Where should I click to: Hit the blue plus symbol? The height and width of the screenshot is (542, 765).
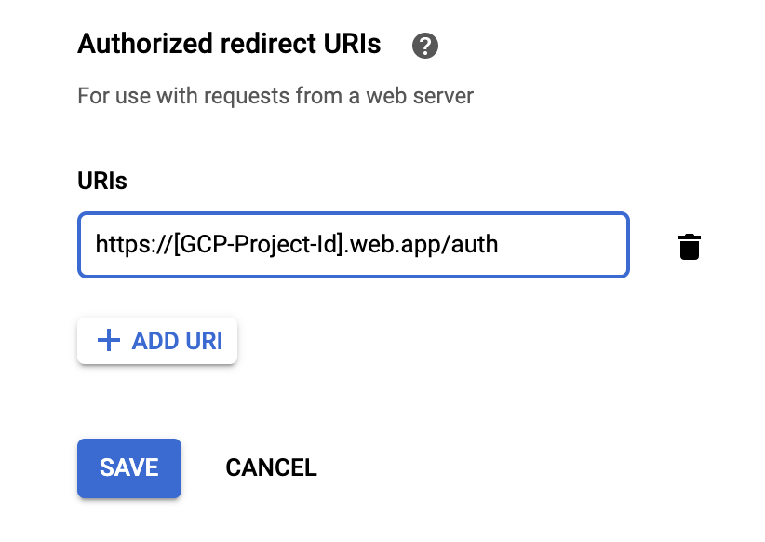pos(109,341)
